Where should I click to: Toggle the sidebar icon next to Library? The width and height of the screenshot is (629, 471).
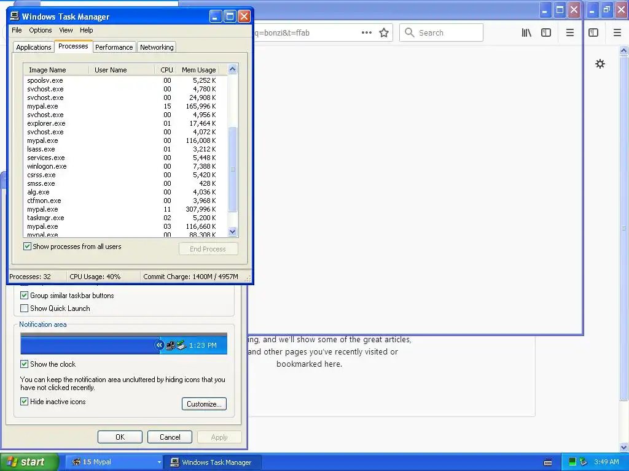546,33
